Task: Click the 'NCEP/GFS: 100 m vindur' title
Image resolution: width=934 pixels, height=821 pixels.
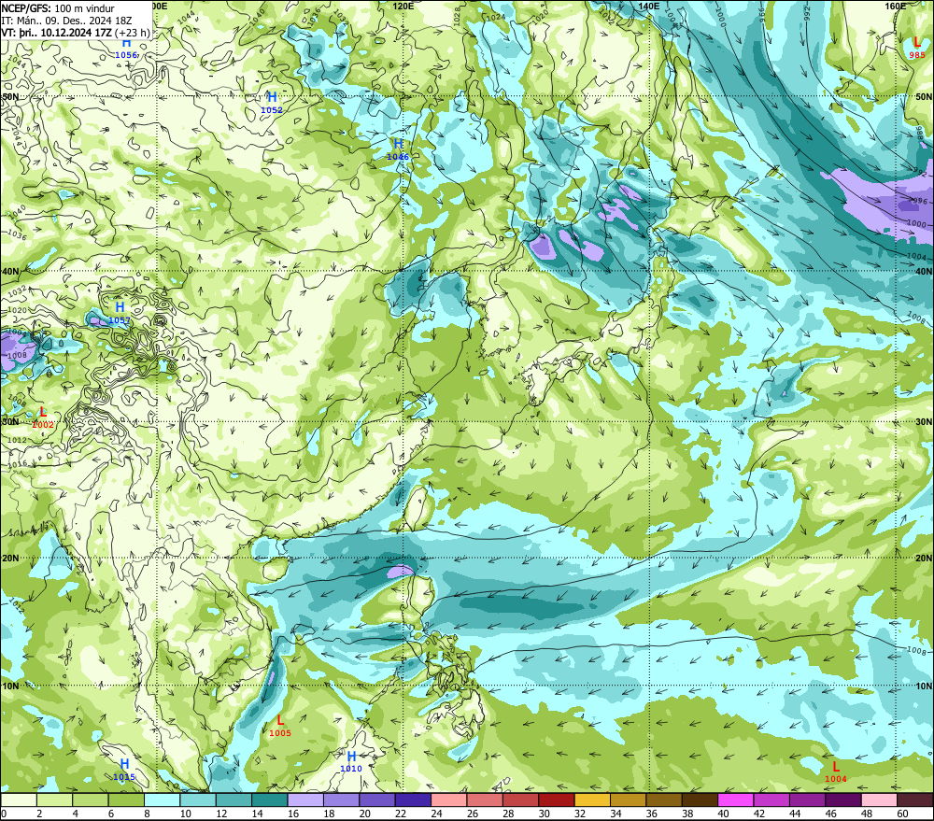Action: point(58,8)
